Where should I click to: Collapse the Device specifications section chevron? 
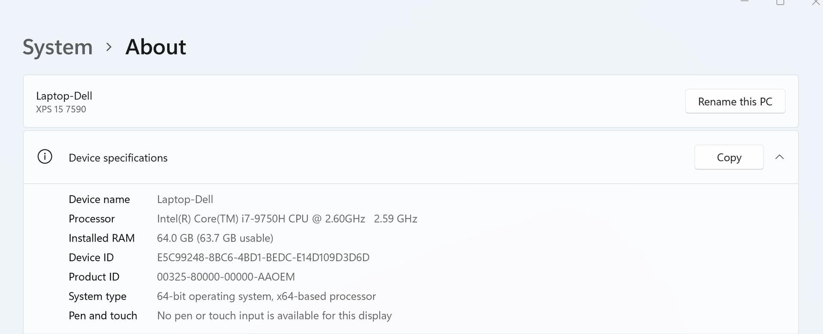780,157
